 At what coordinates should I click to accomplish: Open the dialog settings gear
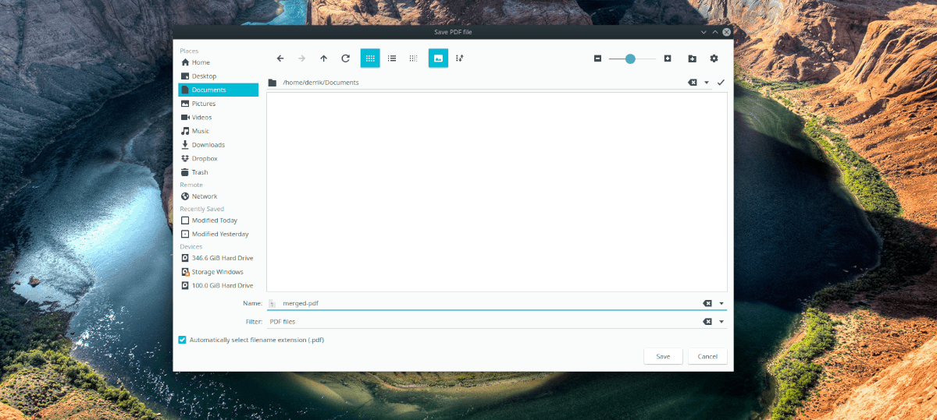pyautogui.click(x=714, y=58)
